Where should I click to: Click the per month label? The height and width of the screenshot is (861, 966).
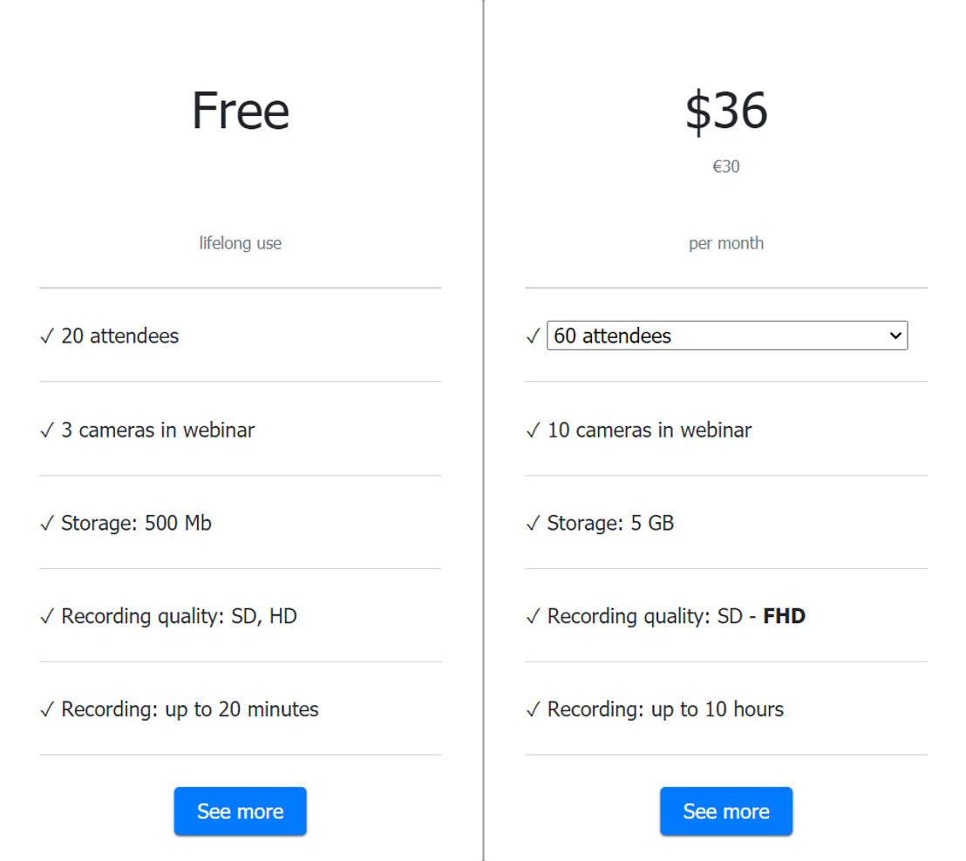tap(725, 243)
